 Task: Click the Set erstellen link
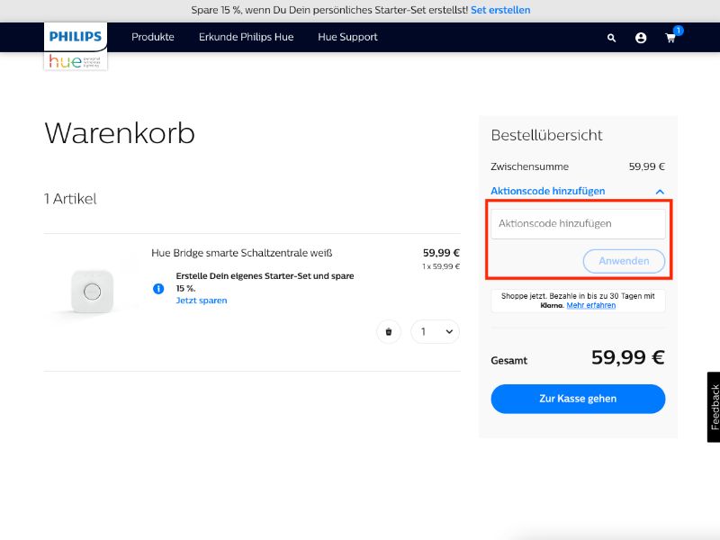(500, 10)
